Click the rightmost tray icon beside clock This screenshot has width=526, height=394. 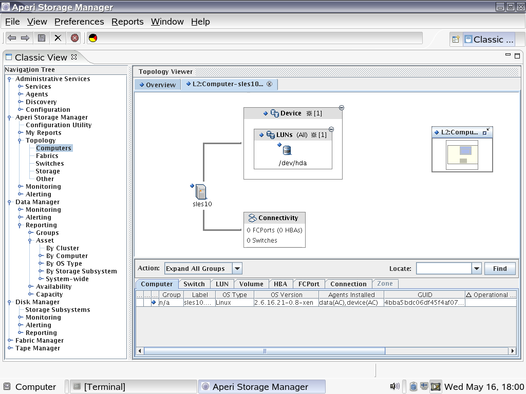[x=436, y=386]
